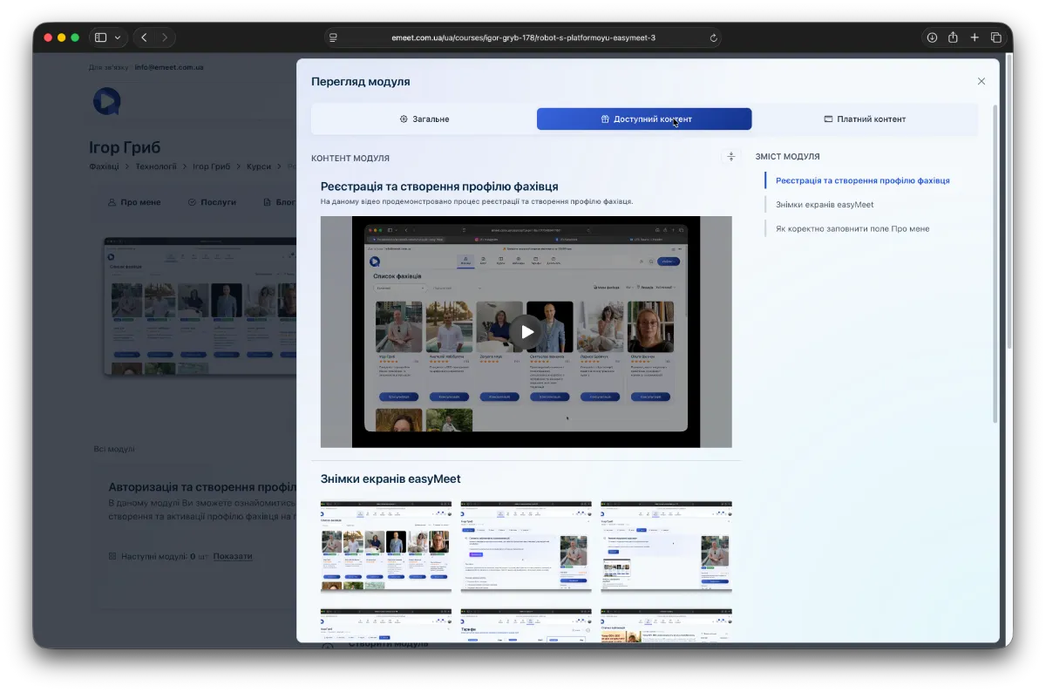Play the registration video
This screenshot has height=692, width=1046.
pos(526,332)
